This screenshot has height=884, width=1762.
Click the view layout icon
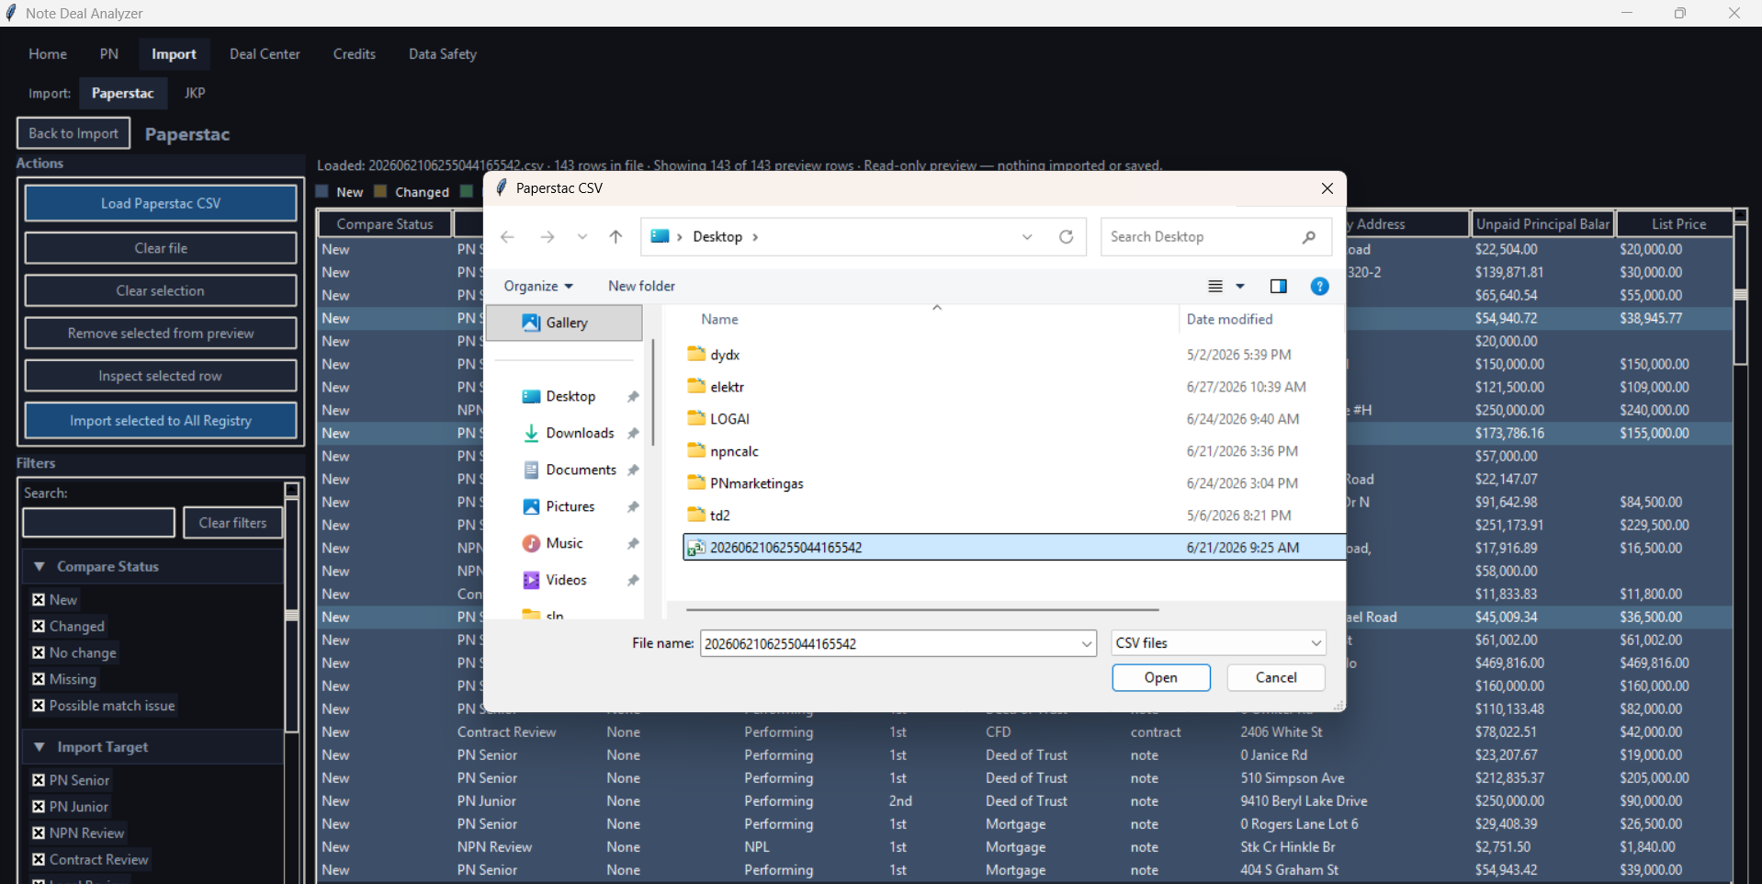(1215, 287)
